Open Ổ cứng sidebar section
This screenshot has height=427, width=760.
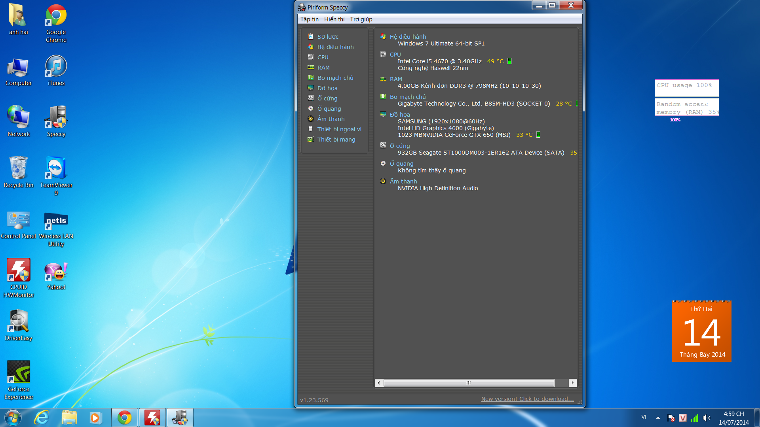[x=327, y=98]
